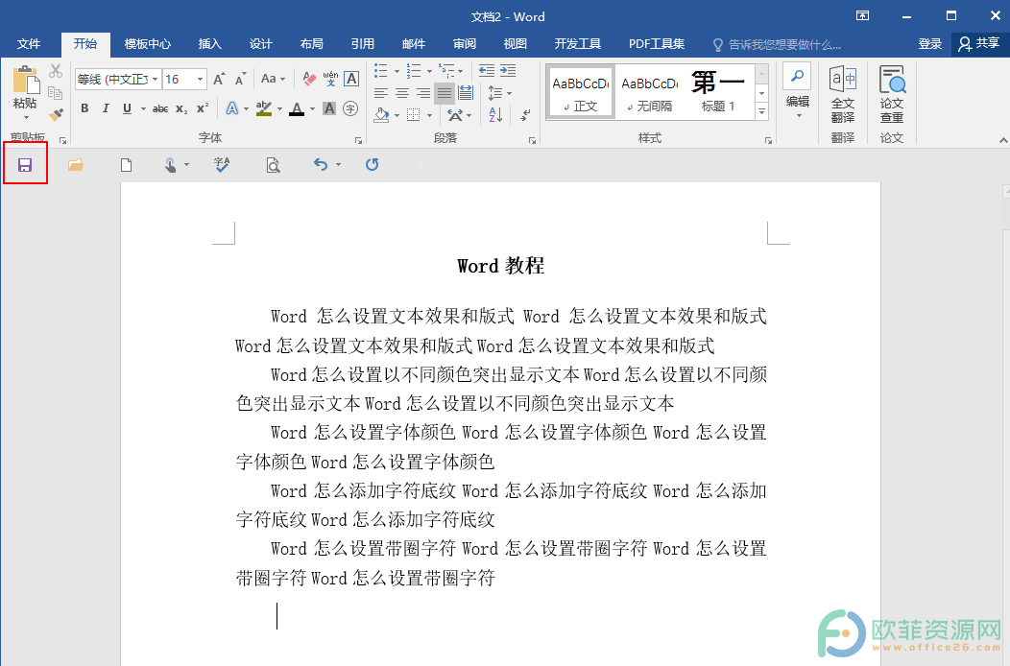Screen dimensions: 1010x666
Task: Increase font size with grow font icon
Action: point(219,80)
